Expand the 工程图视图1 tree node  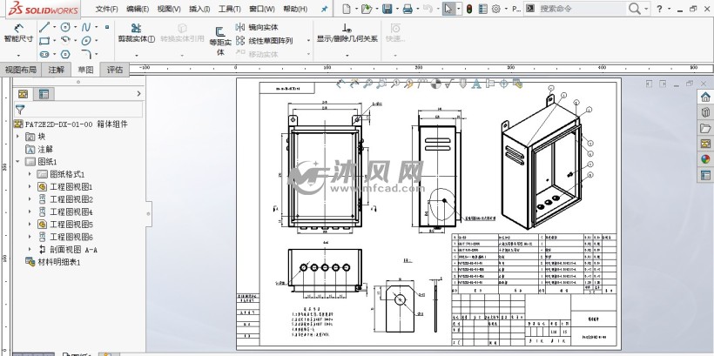[29, 186]
